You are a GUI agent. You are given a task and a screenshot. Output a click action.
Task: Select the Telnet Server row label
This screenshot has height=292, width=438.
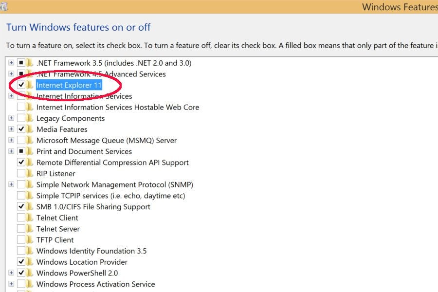click(58, 229)
